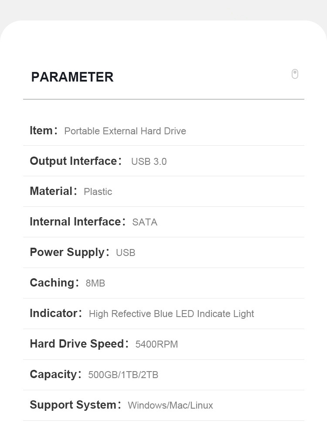The width and height of the screenshot is (327, 430).
Task: Select the Support System label
Action: click(73, 405)
